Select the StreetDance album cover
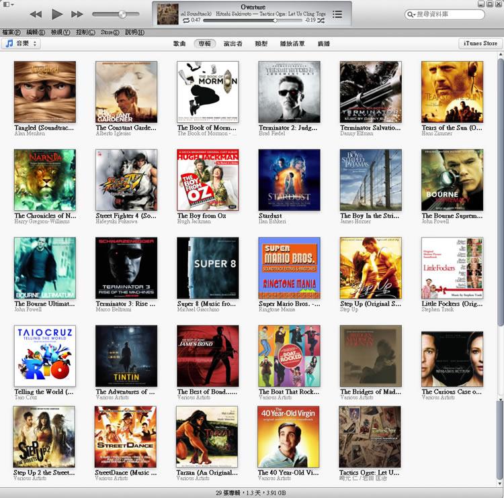The height and width of the screenshot is (498, 504). 126,437
